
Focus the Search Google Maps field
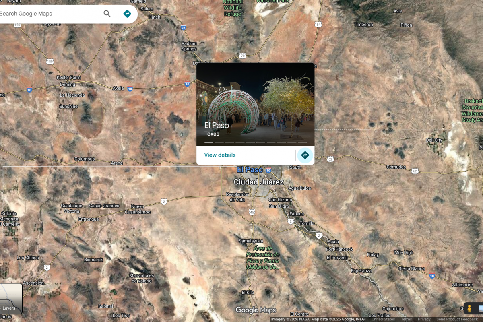click(x=48, y=14)
